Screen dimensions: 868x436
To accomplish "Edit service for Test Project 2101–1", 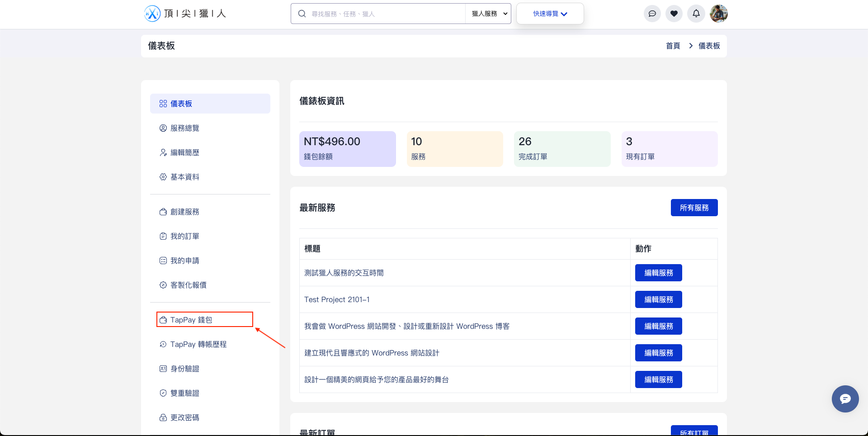I will click(658, 299).
